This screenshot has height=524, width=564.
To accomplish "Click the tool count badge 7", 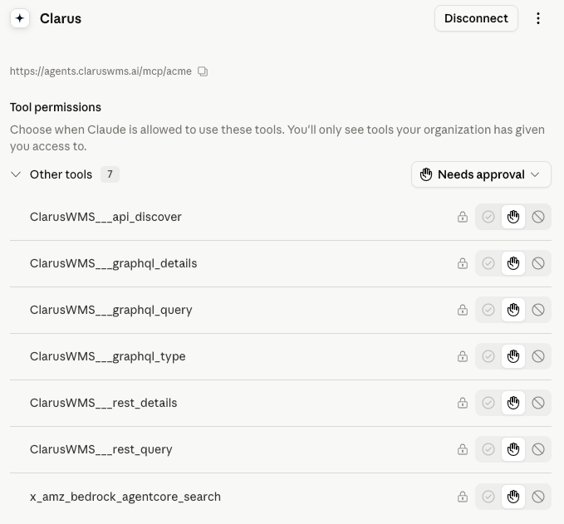I will pos(110,174).
